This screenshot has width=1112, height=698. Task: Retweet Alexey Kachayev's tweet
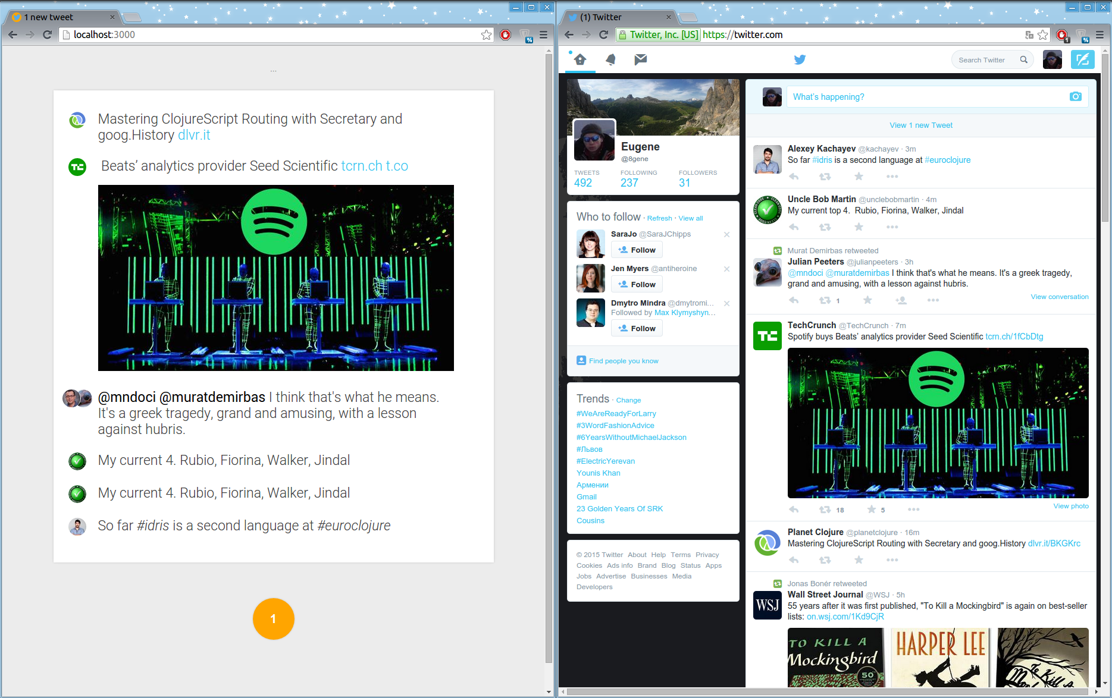[x=825, y=177]
